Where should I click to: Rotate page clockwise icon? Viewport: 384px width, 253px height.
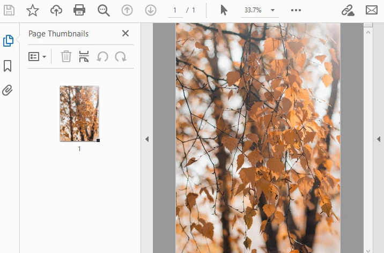click(x=121, y=56)
